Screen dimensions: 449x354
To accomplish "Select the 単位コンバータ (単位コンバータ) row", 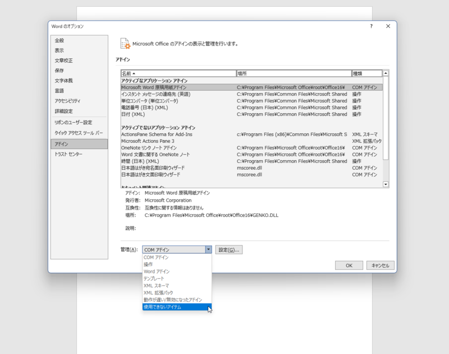I will tap(251, 101).
